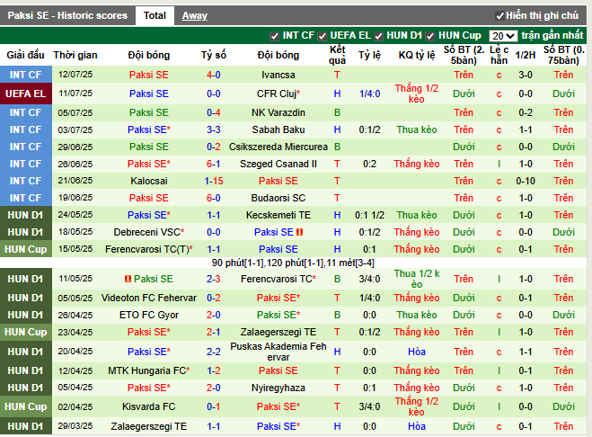The height and width of the screenshot is (437, 592).
Task: Click the Tỷ số column header
Action: tap(213, 55)
